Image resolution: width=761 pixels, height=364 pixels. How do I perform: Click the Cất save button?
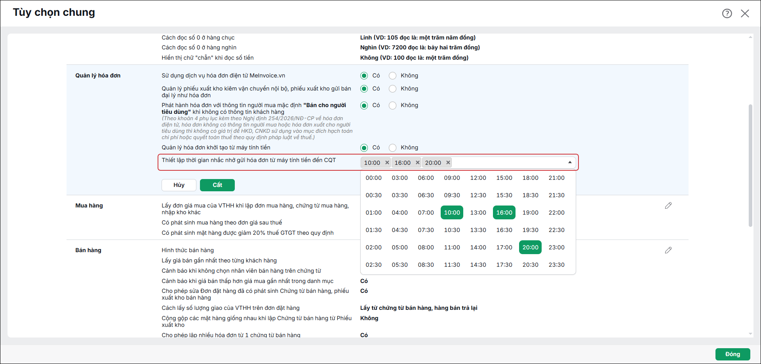pyautogui.click(x=217, y=185)
